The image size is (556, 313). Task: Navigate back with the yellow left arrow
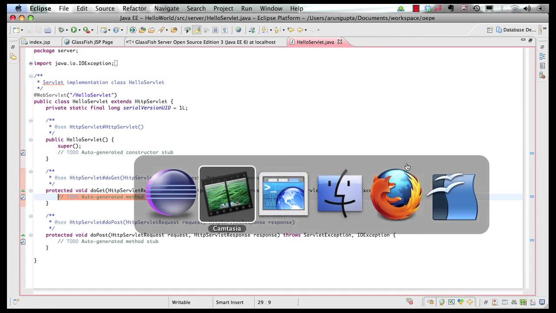(300, 30)
